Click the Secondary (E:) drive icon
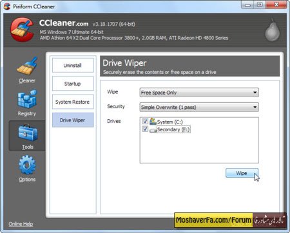This screenshot has height=233, width=290. click(x=153, y=130)
